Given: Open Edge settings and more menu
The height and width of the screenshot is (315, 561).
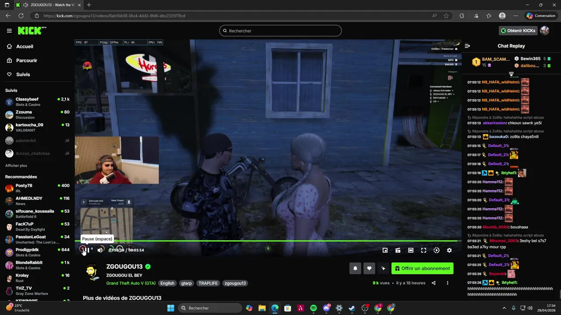Looking at the screenshot, I should (x=516, y=16).
